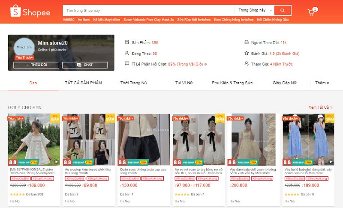Switch to TẤT CẢ SẢN PHẨM tab
This screenshot has height=208, width=343.
coord(83,83)
